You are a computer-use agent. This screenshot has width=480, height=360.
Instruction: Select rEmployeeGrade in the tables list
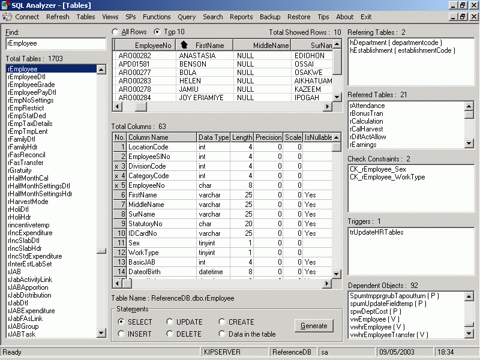[31, 85]
